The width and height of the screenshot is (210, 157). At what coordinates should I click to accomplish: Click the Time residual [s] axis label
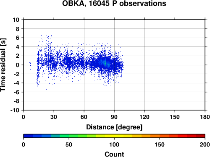[x=3, y=65]
